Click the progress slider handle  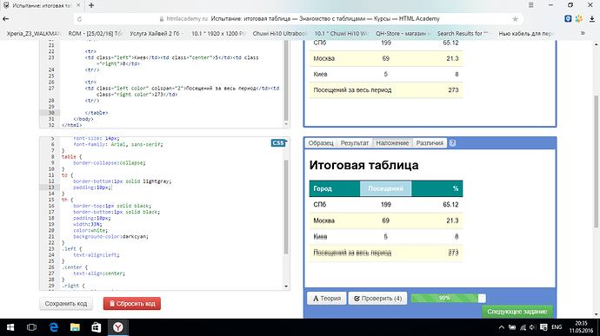[x=482, y=298]
